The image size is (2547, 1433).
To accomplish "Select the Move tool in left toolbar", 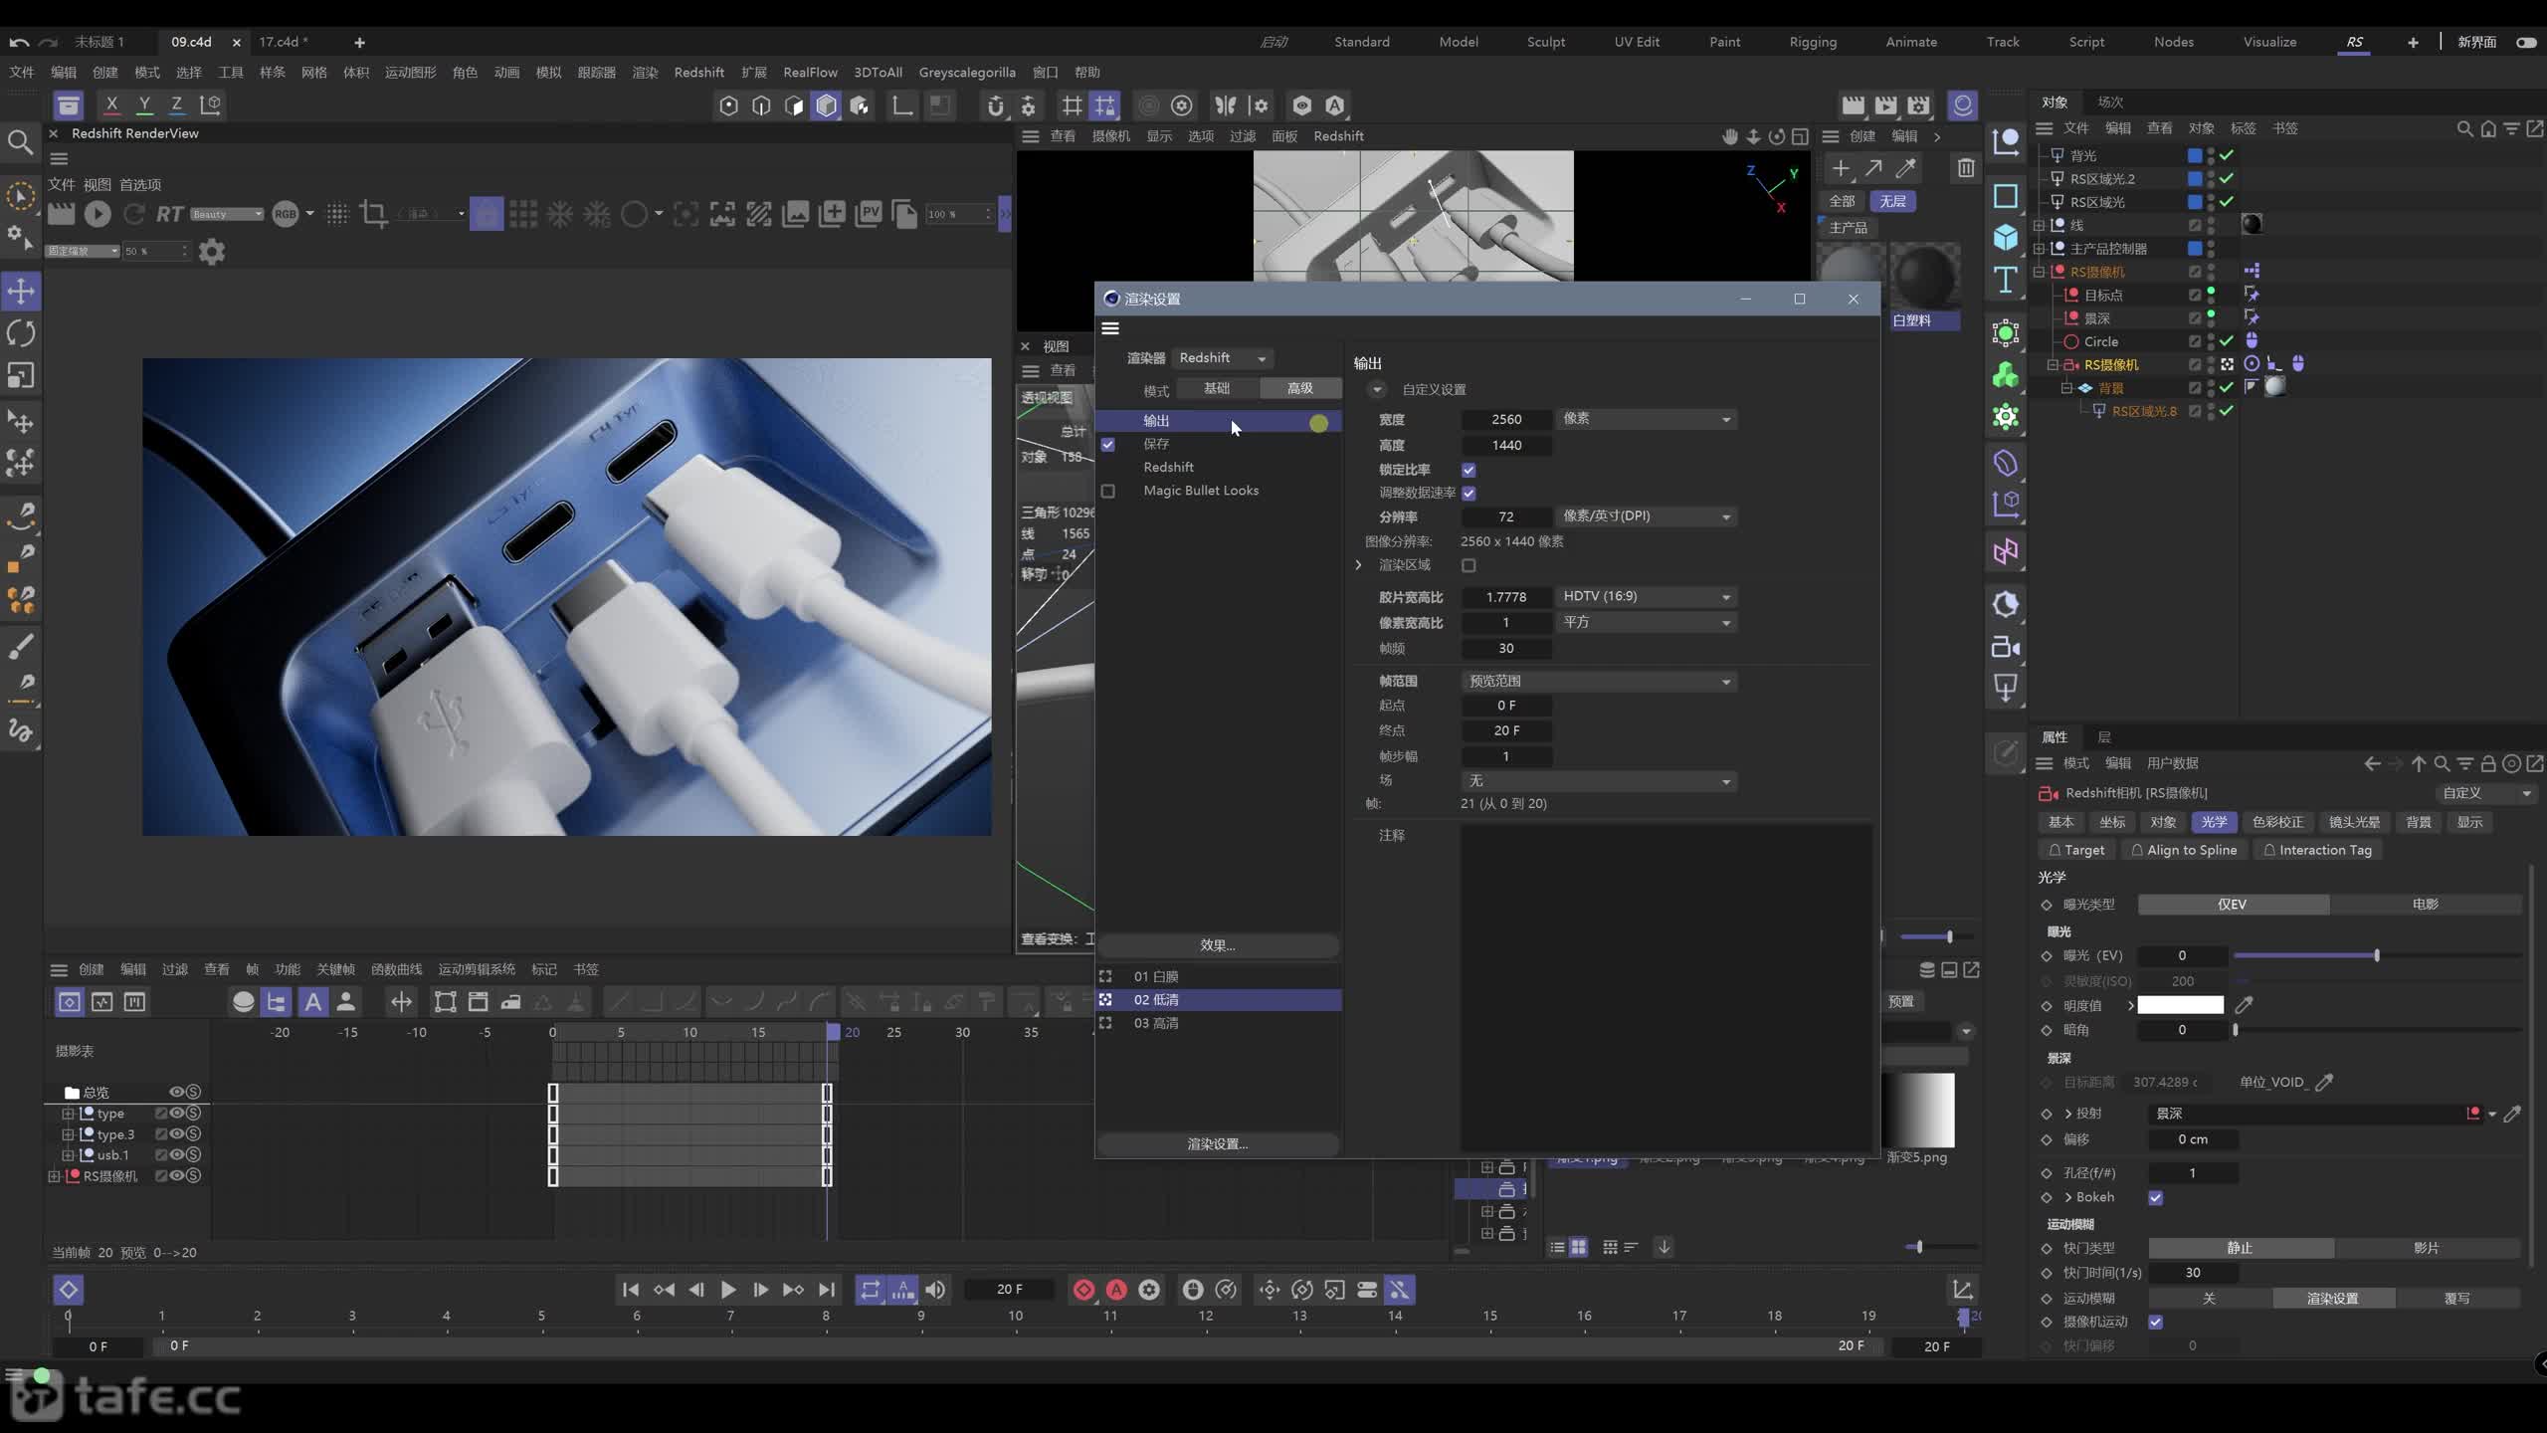I will click(21, 292).
